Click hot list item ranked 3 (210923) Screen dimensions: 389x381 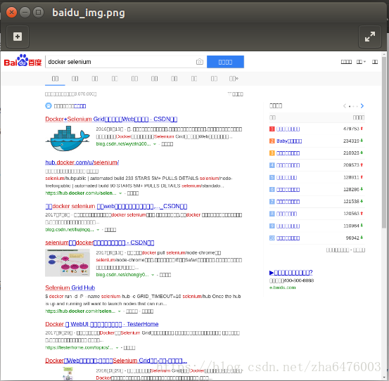288,153
